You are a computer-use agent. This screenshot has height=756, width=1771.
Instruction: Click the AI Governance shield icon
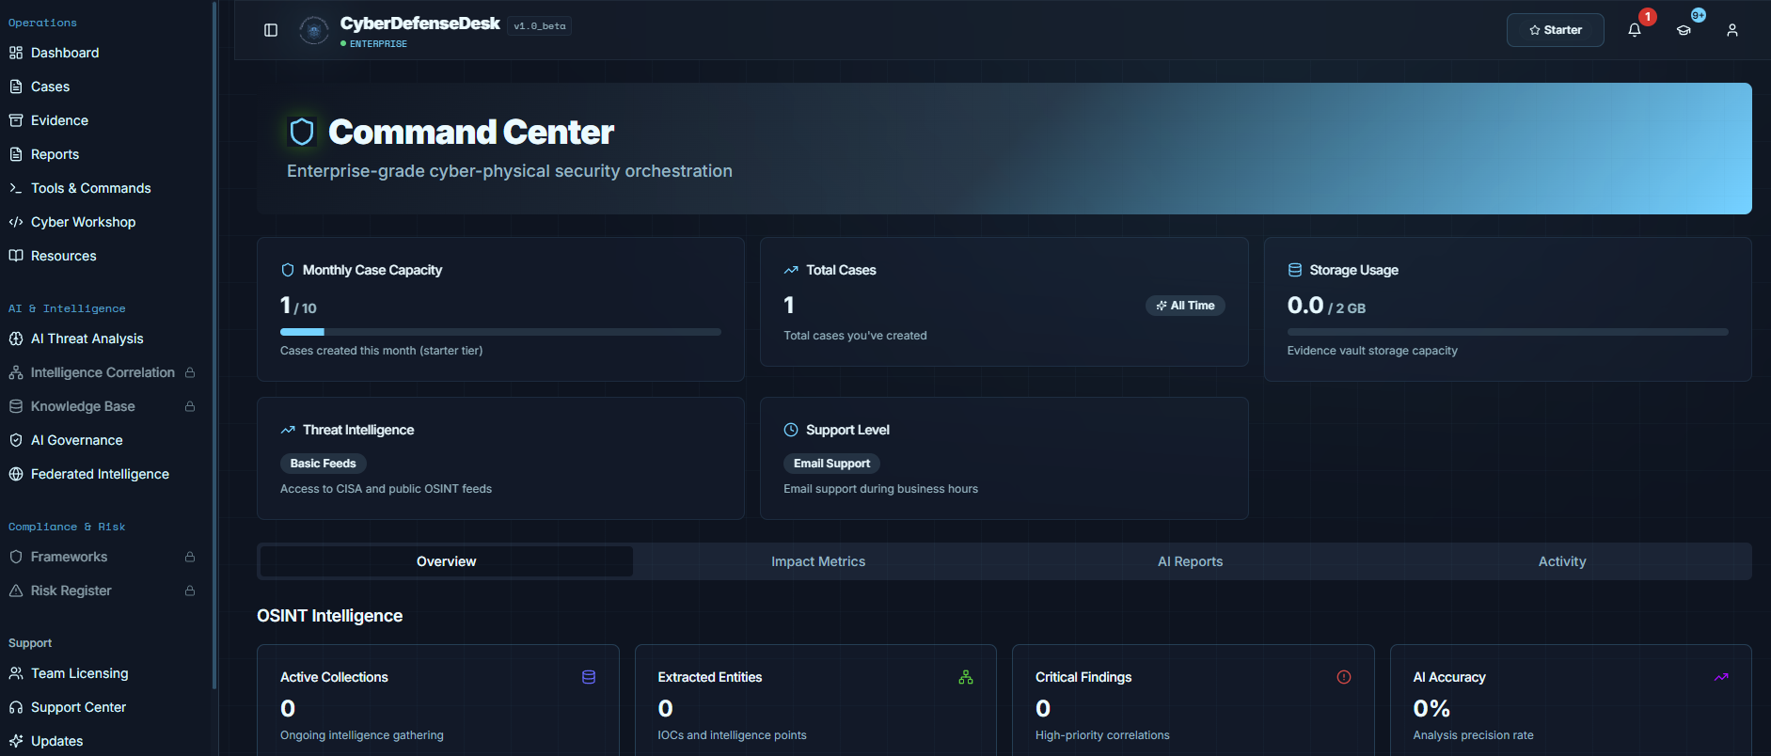[x=16, y=440]
